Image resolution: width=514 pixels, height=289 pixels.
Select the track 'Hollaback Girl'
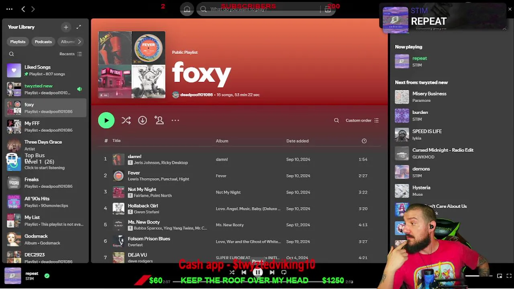[239, 209]
